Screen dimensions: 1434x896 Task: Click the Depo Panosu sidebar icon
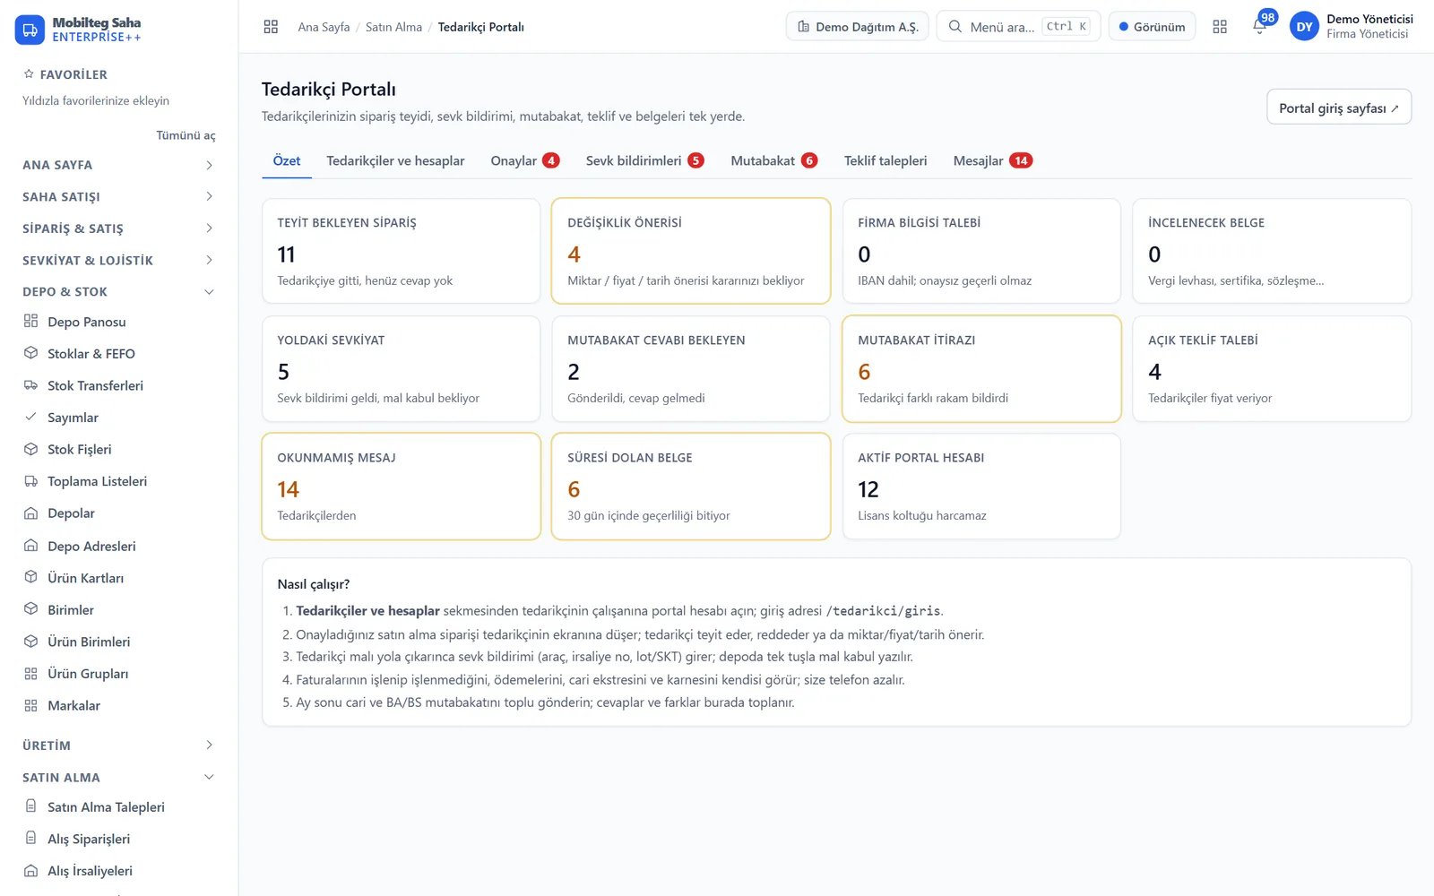pos(30,321)
